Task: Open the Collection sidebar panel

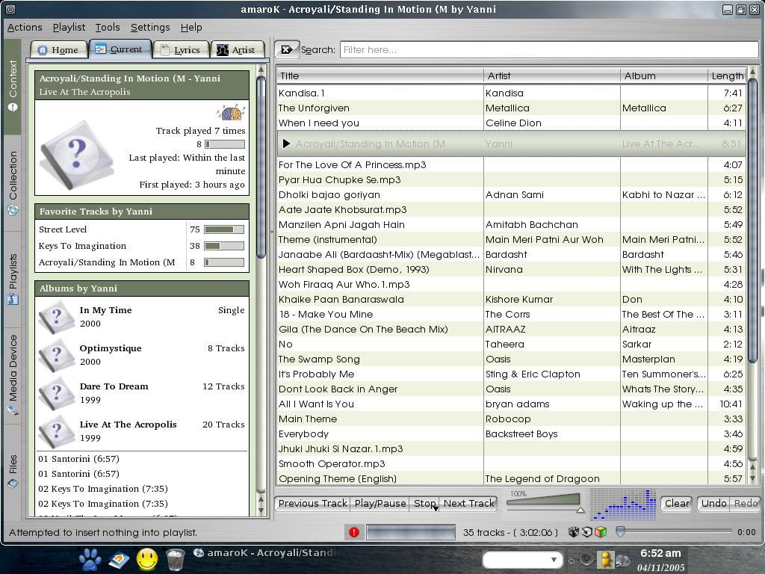Action: [13, 183]
